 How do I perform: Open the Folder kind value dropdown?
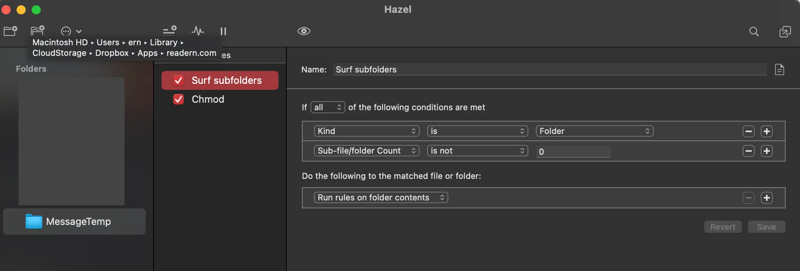594,131
